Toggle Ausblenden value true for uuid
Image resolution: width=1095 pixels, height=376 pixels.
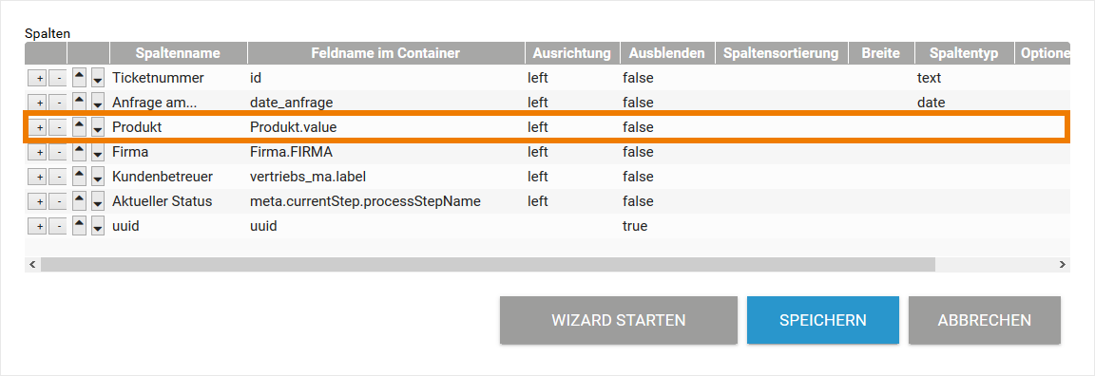[x=635, y=226]
